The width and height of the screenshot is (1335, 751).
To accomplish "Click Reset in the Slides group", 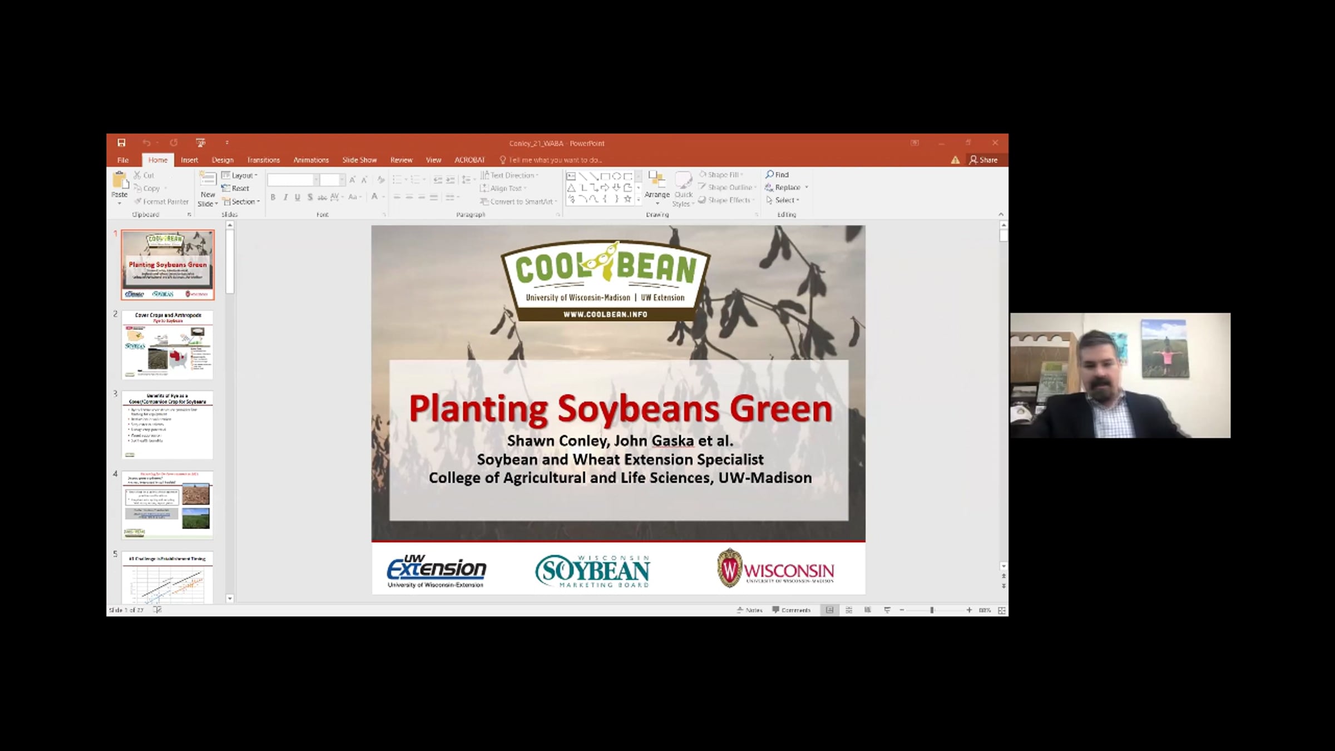I will pos(235,189).
